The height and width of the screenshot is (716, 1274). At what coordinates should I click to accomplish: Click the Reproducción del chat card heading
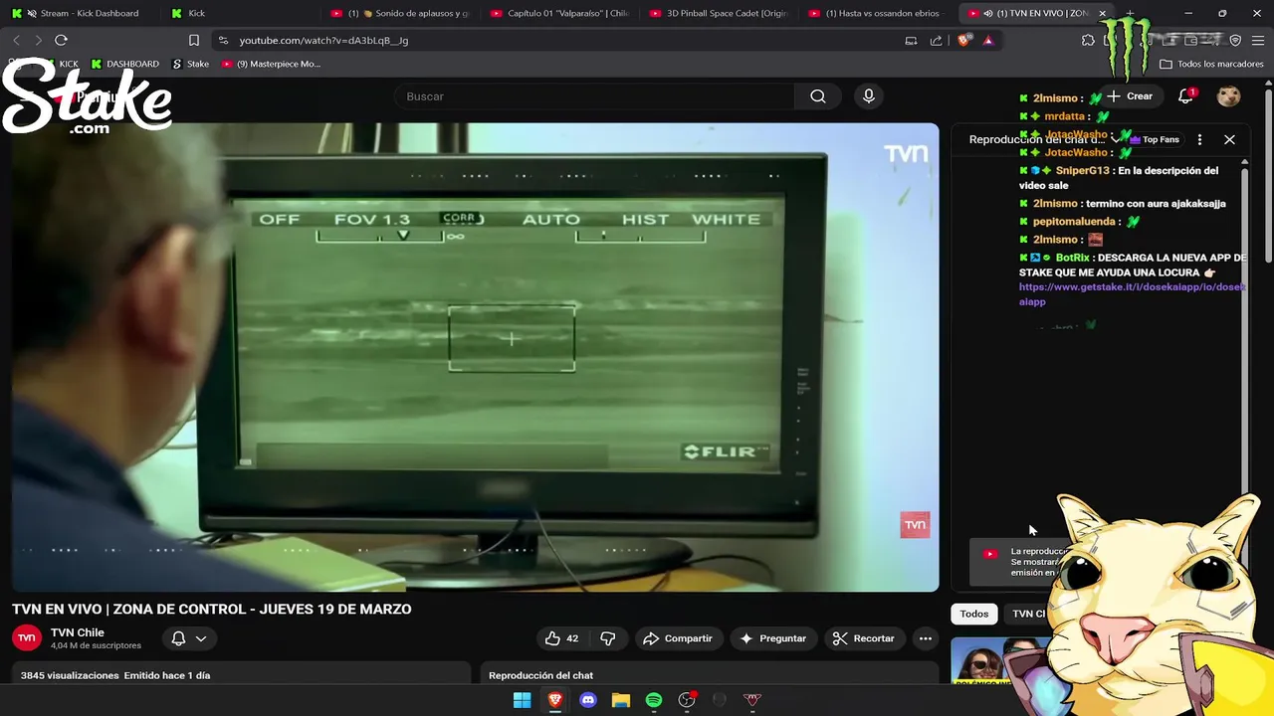point(540,675)
